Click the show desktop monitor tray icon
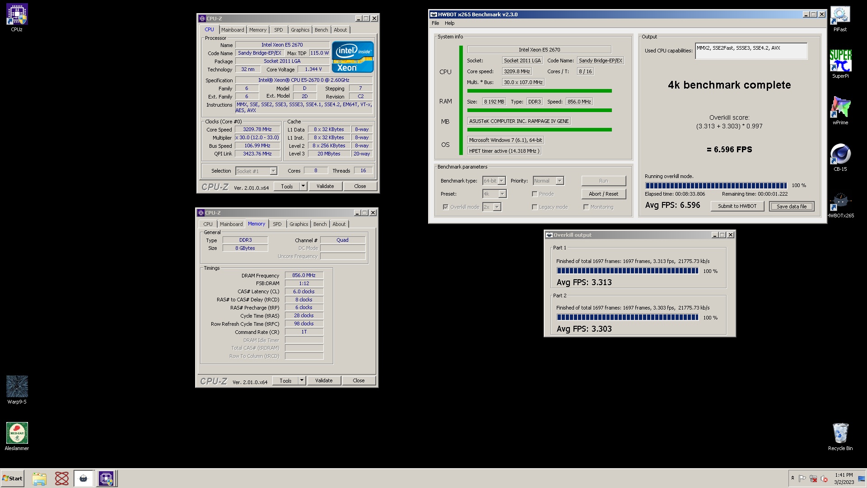The image size is (867, 488). pyautogui.click(x=862, y=479)
